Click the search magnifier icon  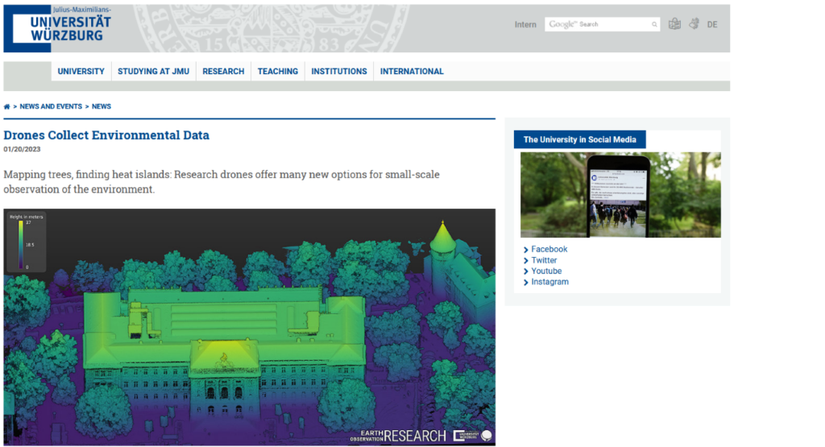click(654, 24)
